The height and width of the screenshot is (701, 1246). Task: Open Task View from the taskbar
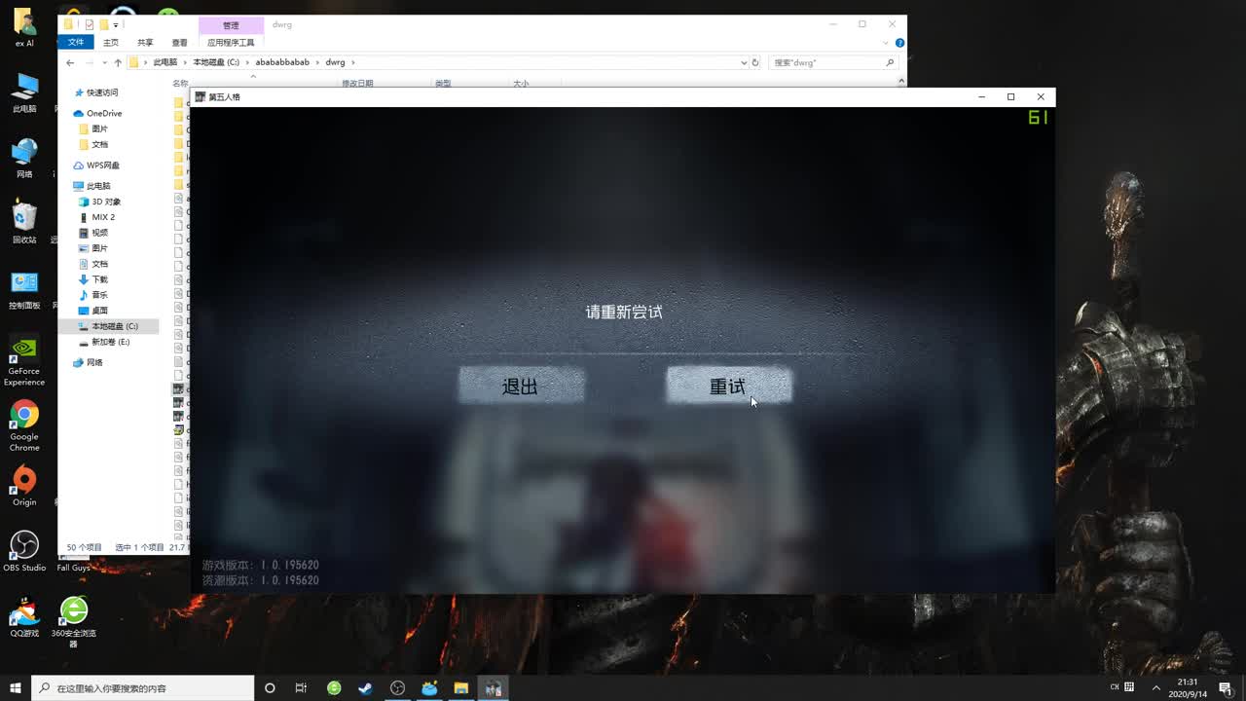[x=301, y=688]
